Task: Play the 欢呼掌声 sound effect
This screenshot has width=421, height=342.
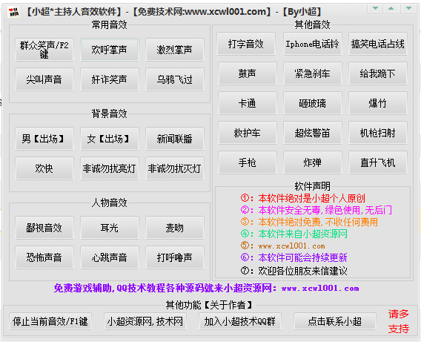Action: [x=110, y=50]
